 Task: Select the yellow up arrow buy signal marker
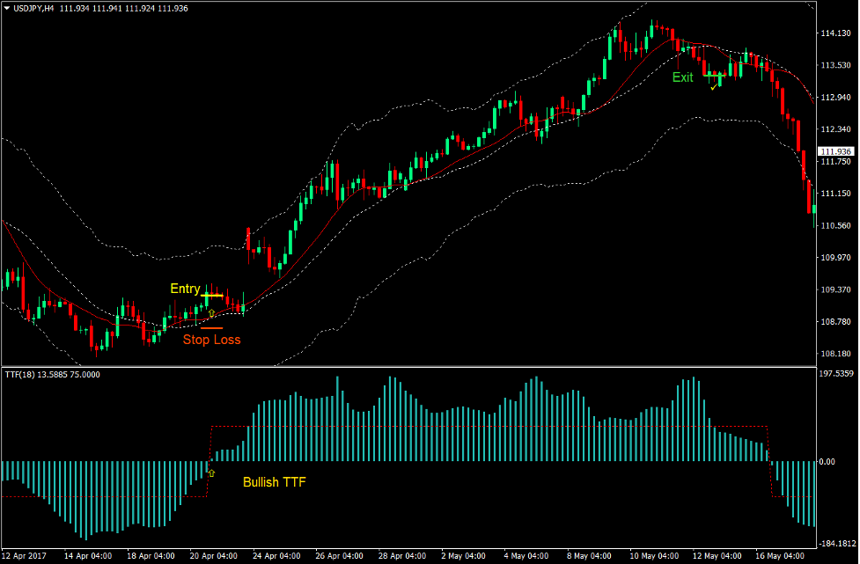[x=211, y=312]
